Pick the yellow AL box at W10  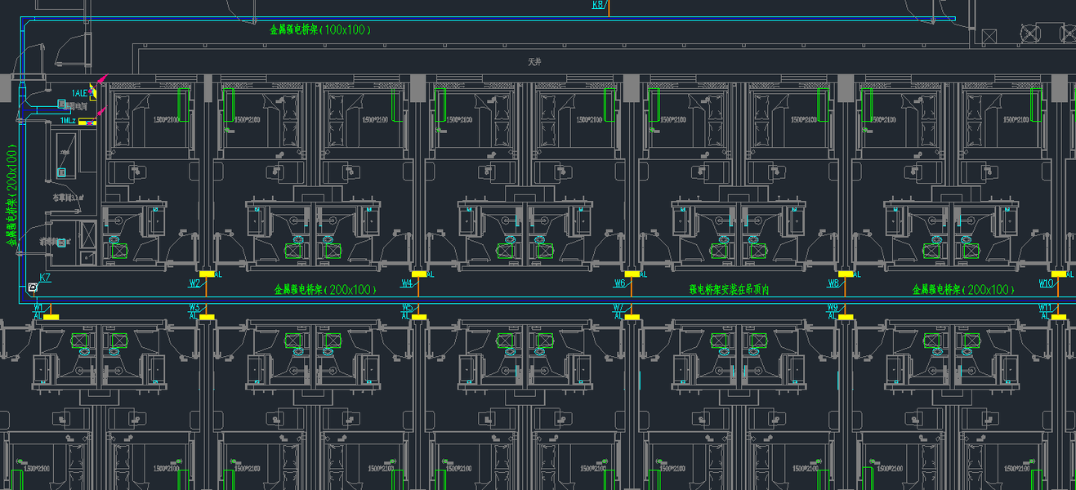tap(1059, 274)
